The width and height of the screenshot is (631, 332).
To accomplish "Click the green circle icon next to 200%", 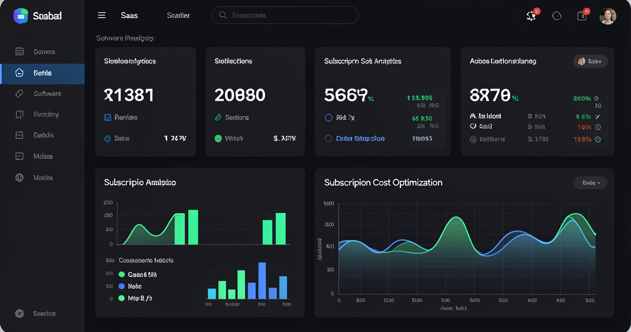I will coord(597,98).
